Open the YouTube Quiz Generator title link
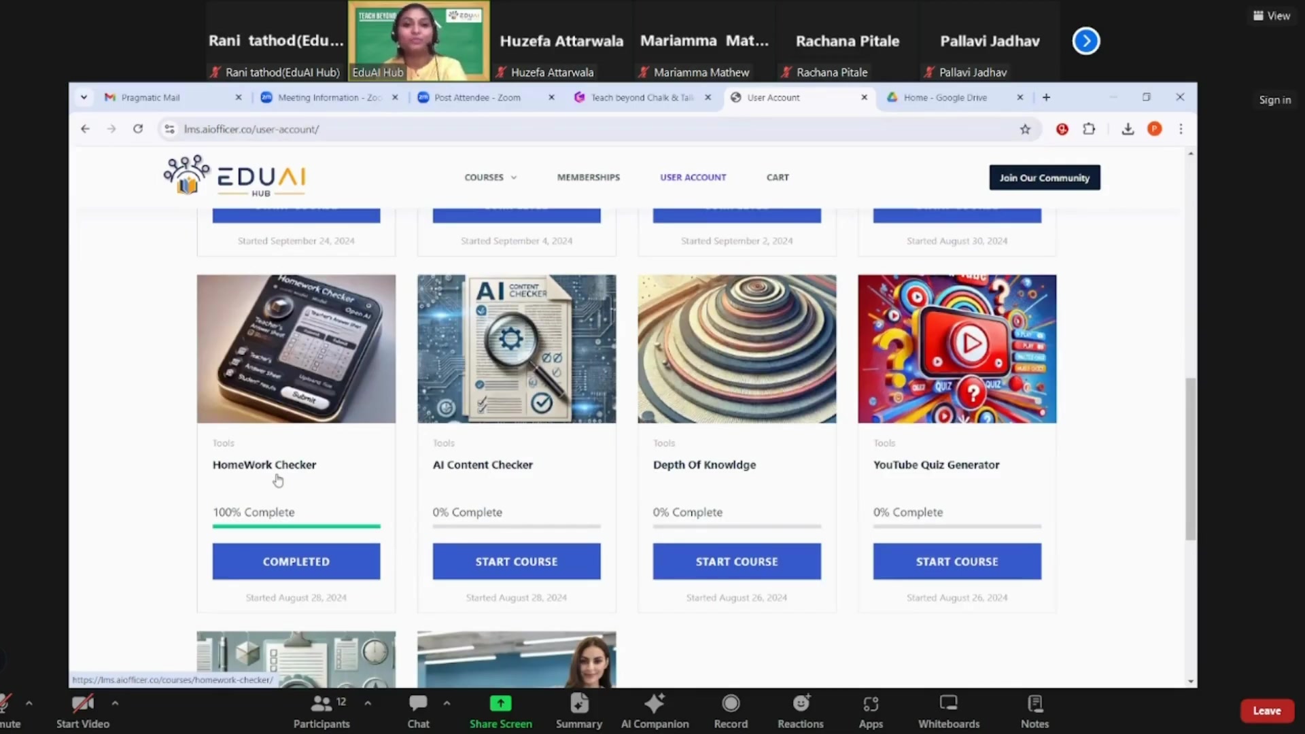Screen dimensions: 1305x734 tap(936, 465)
